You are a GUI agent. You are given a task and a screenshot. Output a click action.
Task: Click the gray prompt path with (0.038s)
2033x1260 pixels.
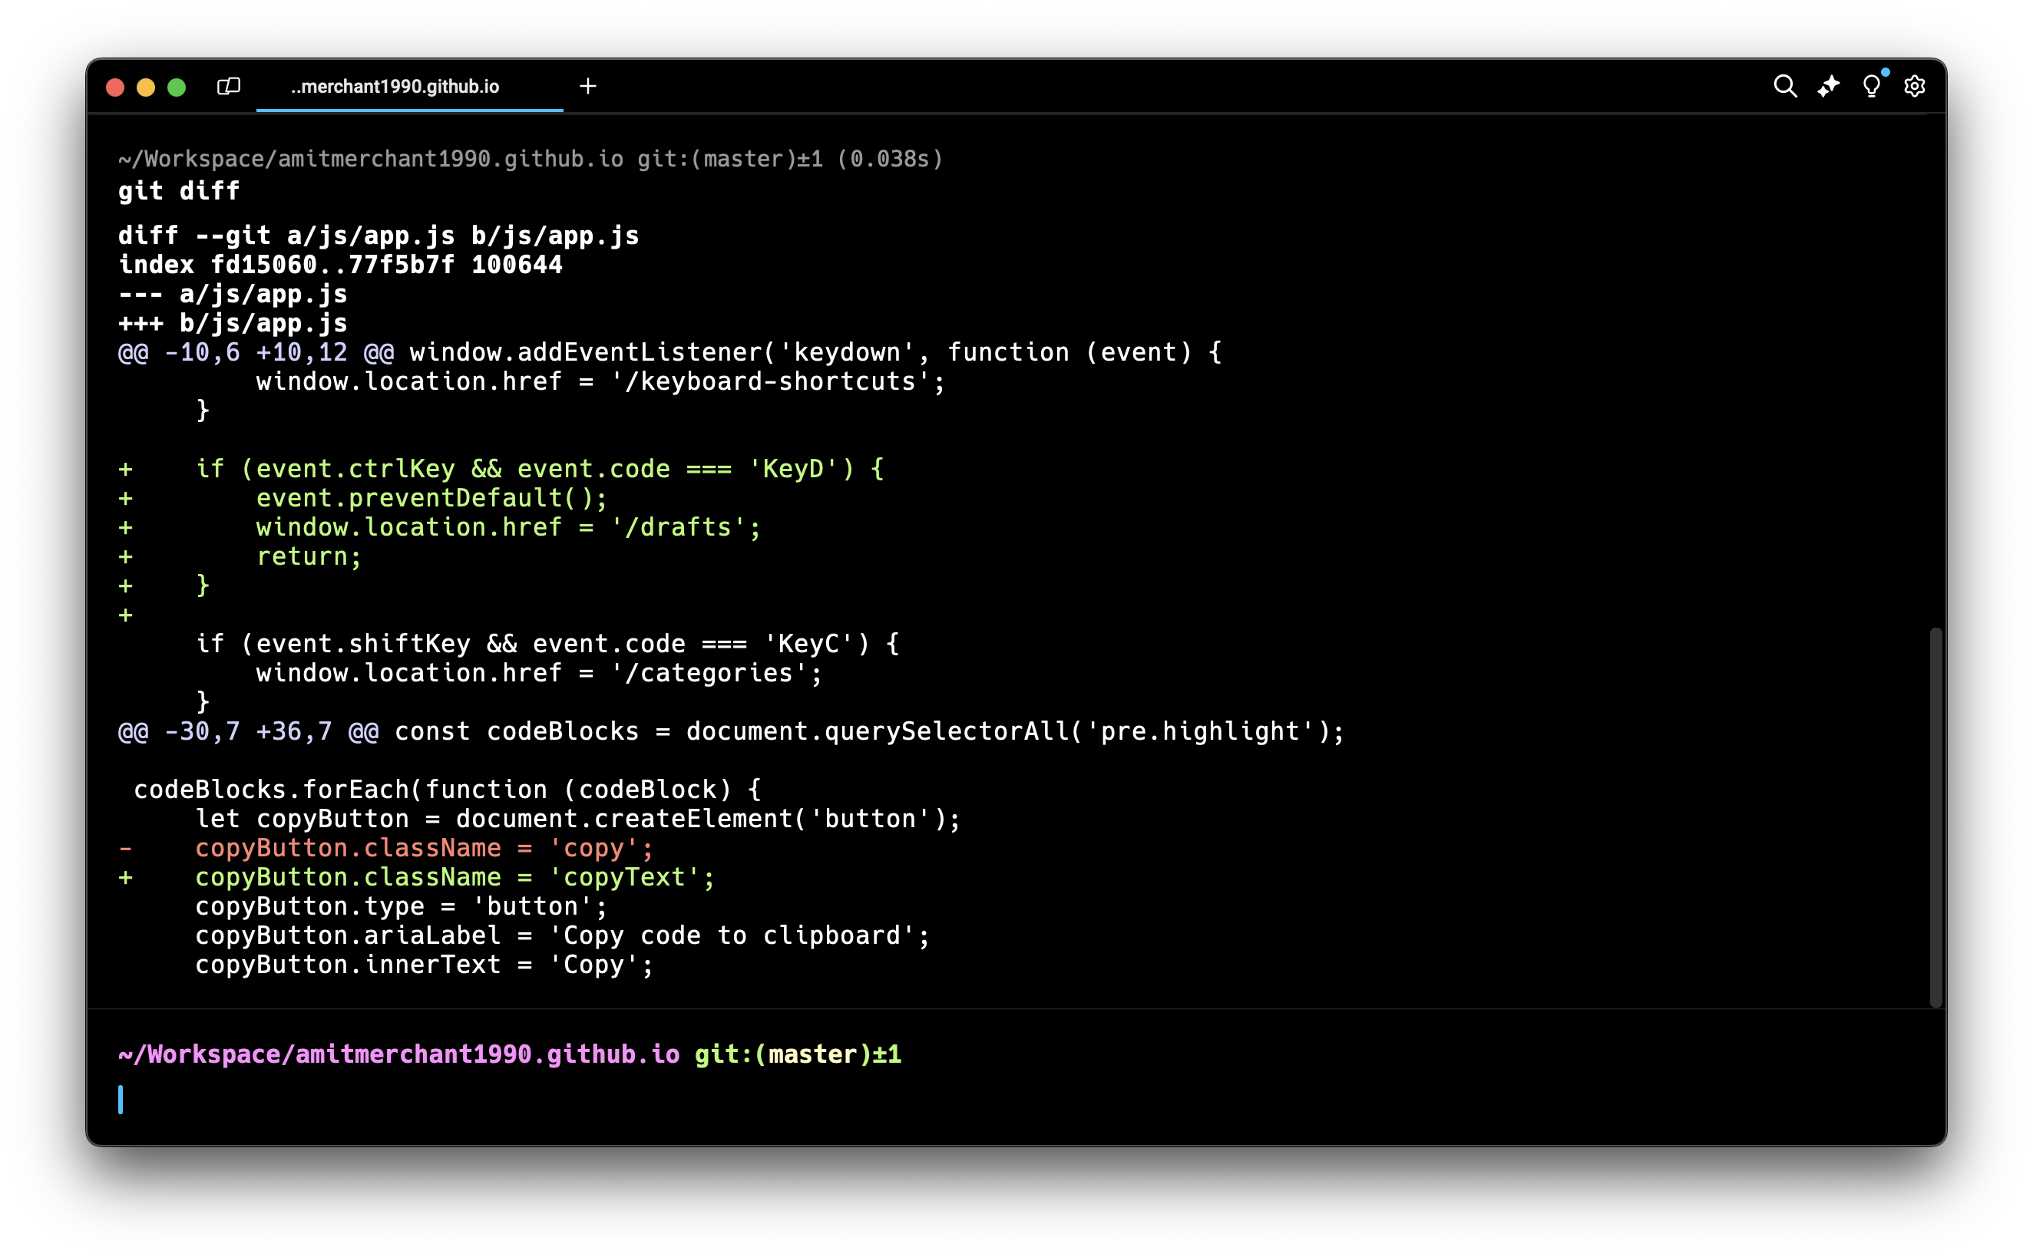[x=531, y=159]
